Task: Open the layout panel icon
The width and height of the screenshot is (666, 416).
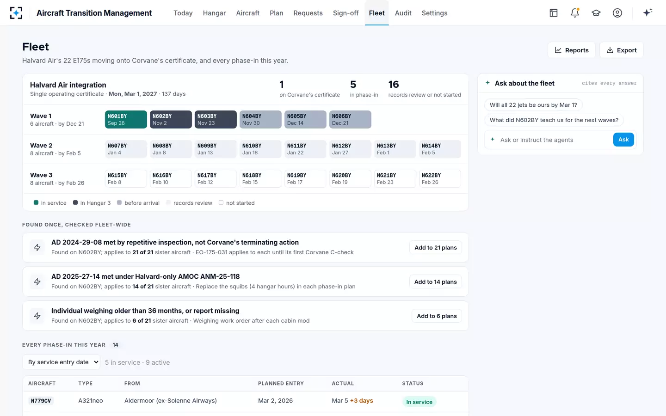Action: (x=554, y=13)
